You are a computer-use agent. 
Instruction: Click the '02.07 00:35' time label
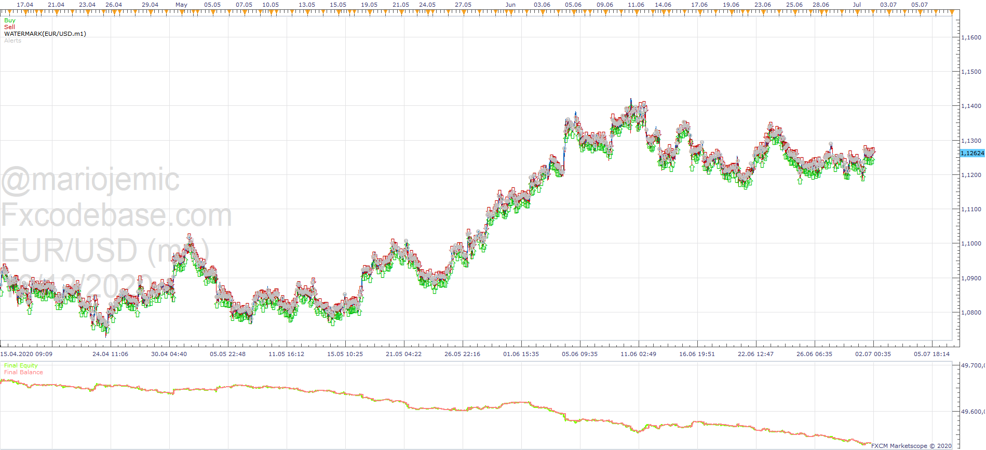coord(873,354)
